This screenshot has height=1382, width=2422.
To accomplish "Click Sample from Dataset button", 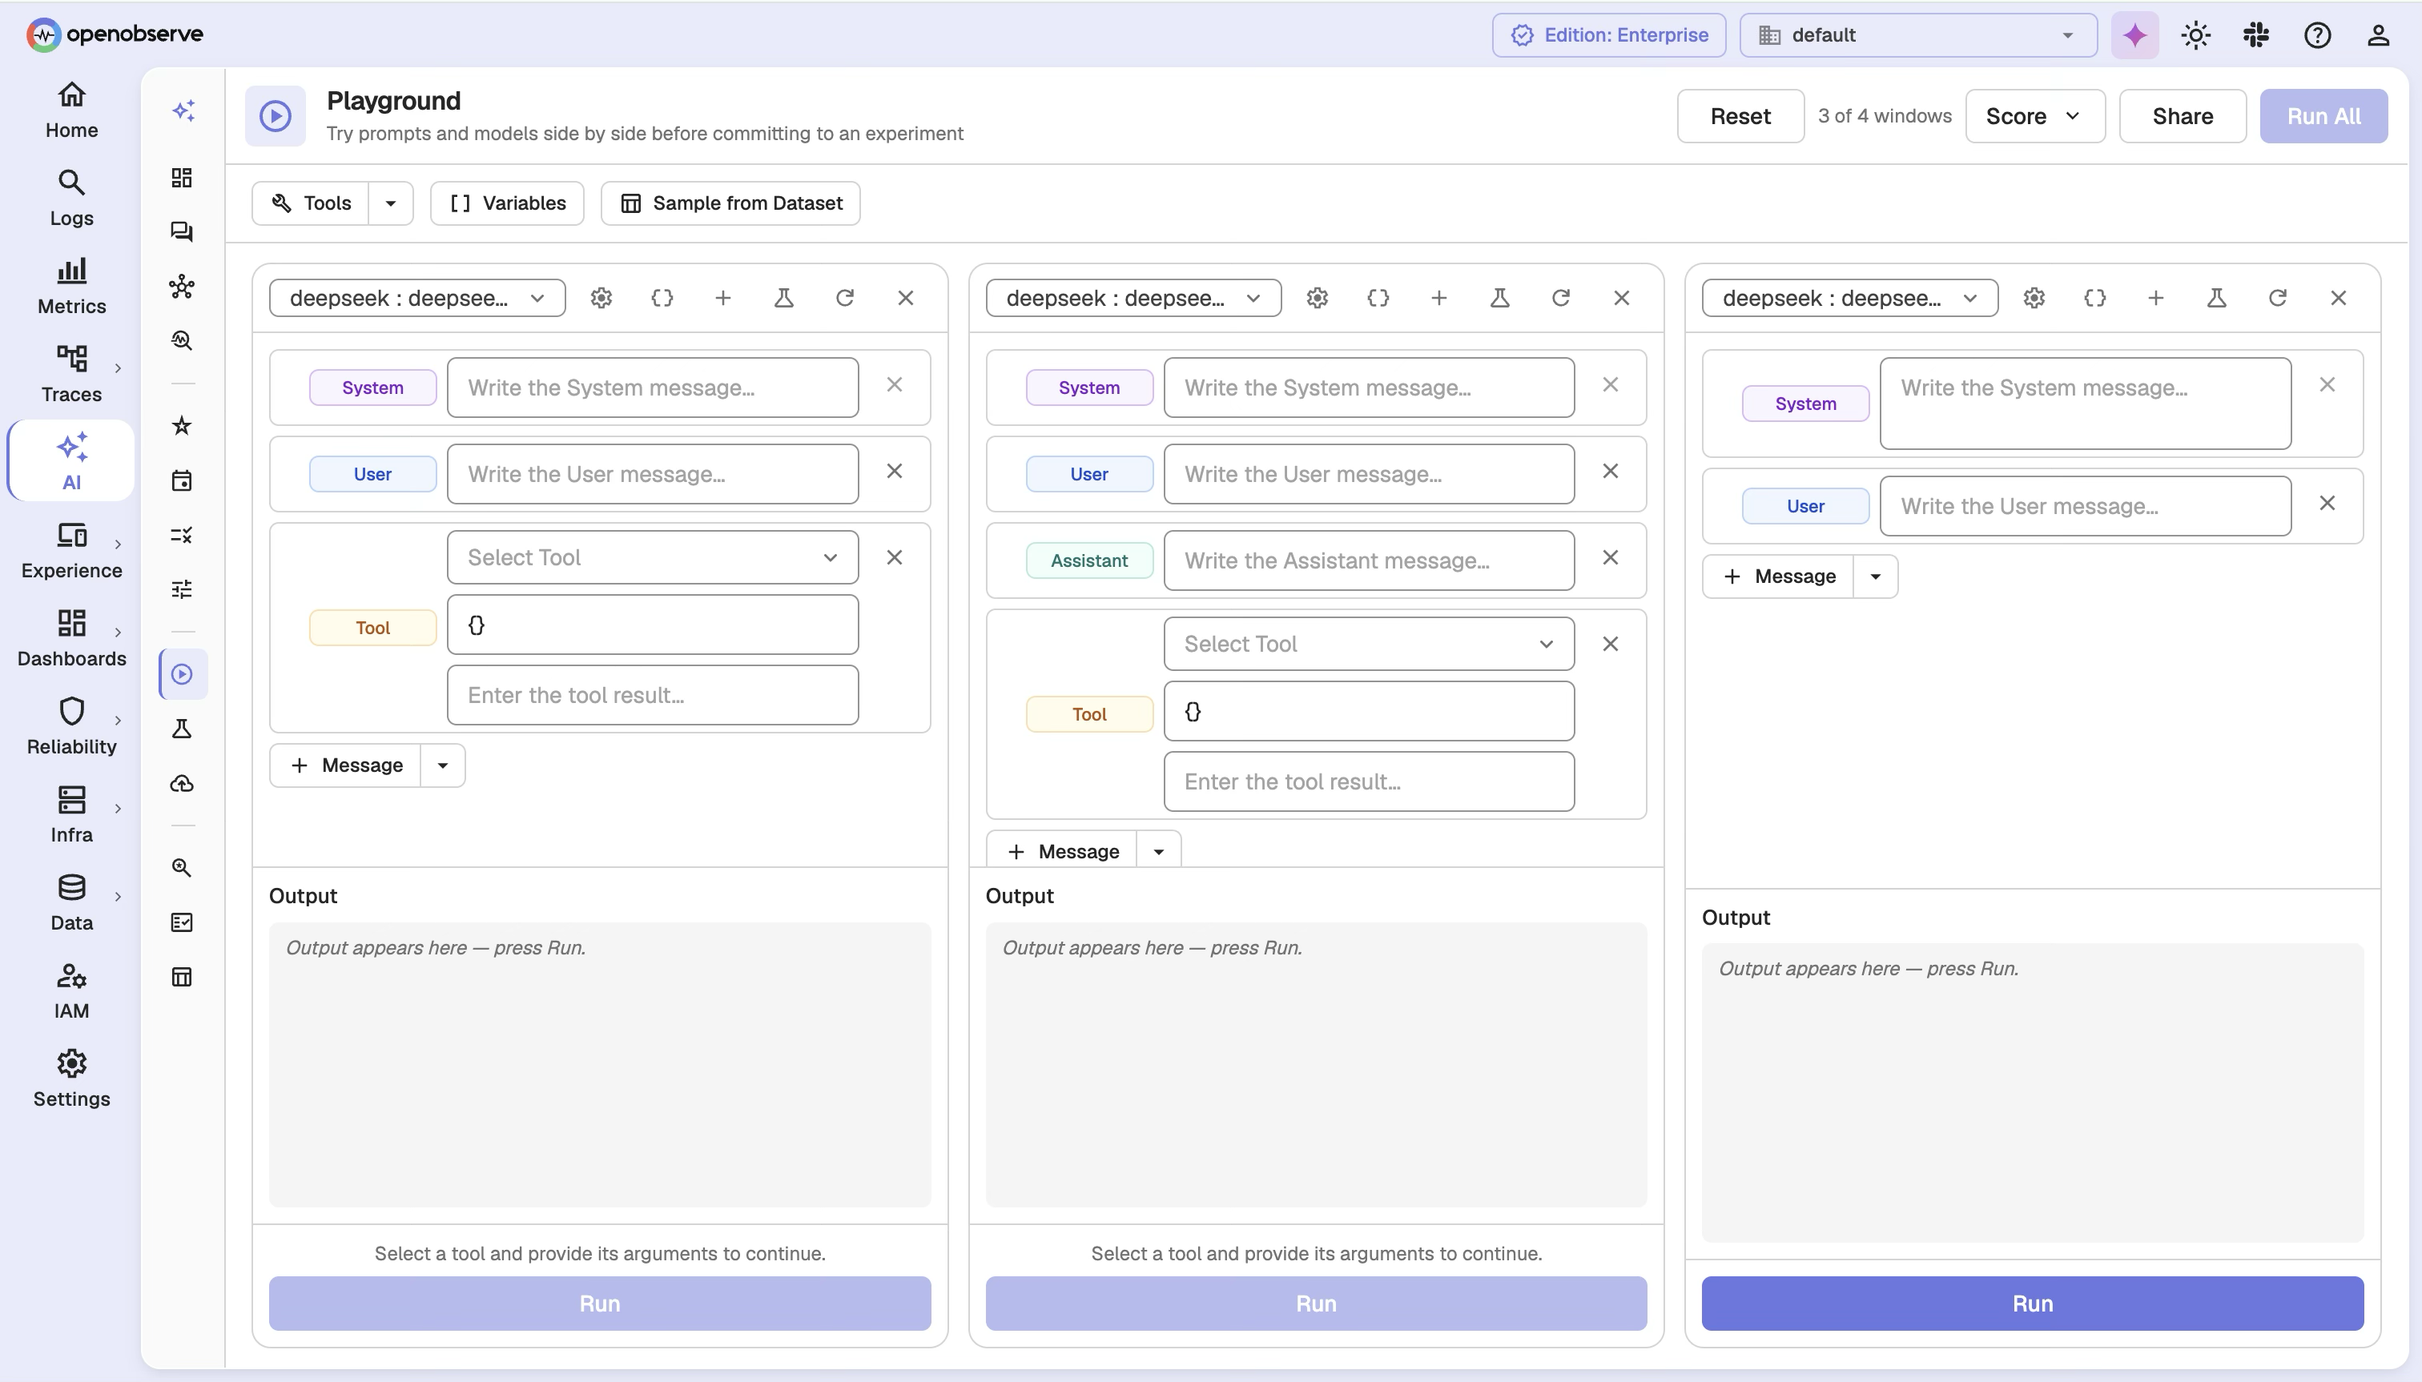I will [730, 203].
